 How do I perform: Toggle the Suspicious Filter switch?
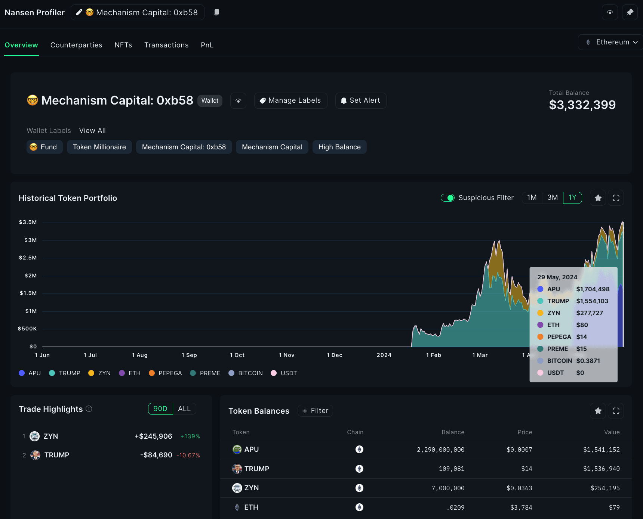click(447, 198)
